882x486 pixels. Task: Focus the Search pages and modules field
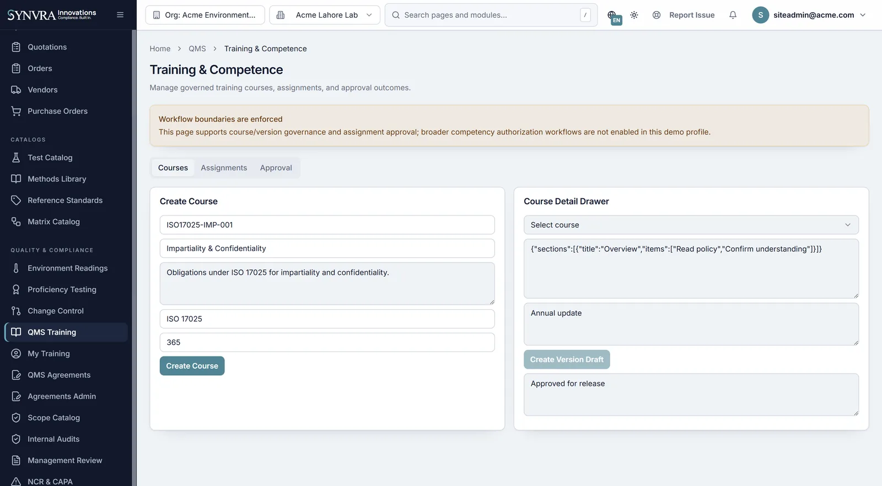pyautogui.click(x=491, y=15)
